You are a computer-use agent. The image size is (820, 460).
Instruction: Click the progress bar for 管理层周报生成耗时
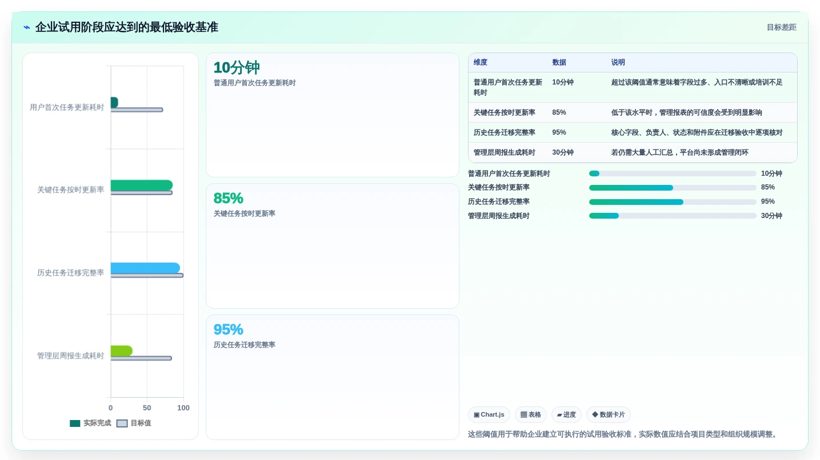click(x=673, y=216)
